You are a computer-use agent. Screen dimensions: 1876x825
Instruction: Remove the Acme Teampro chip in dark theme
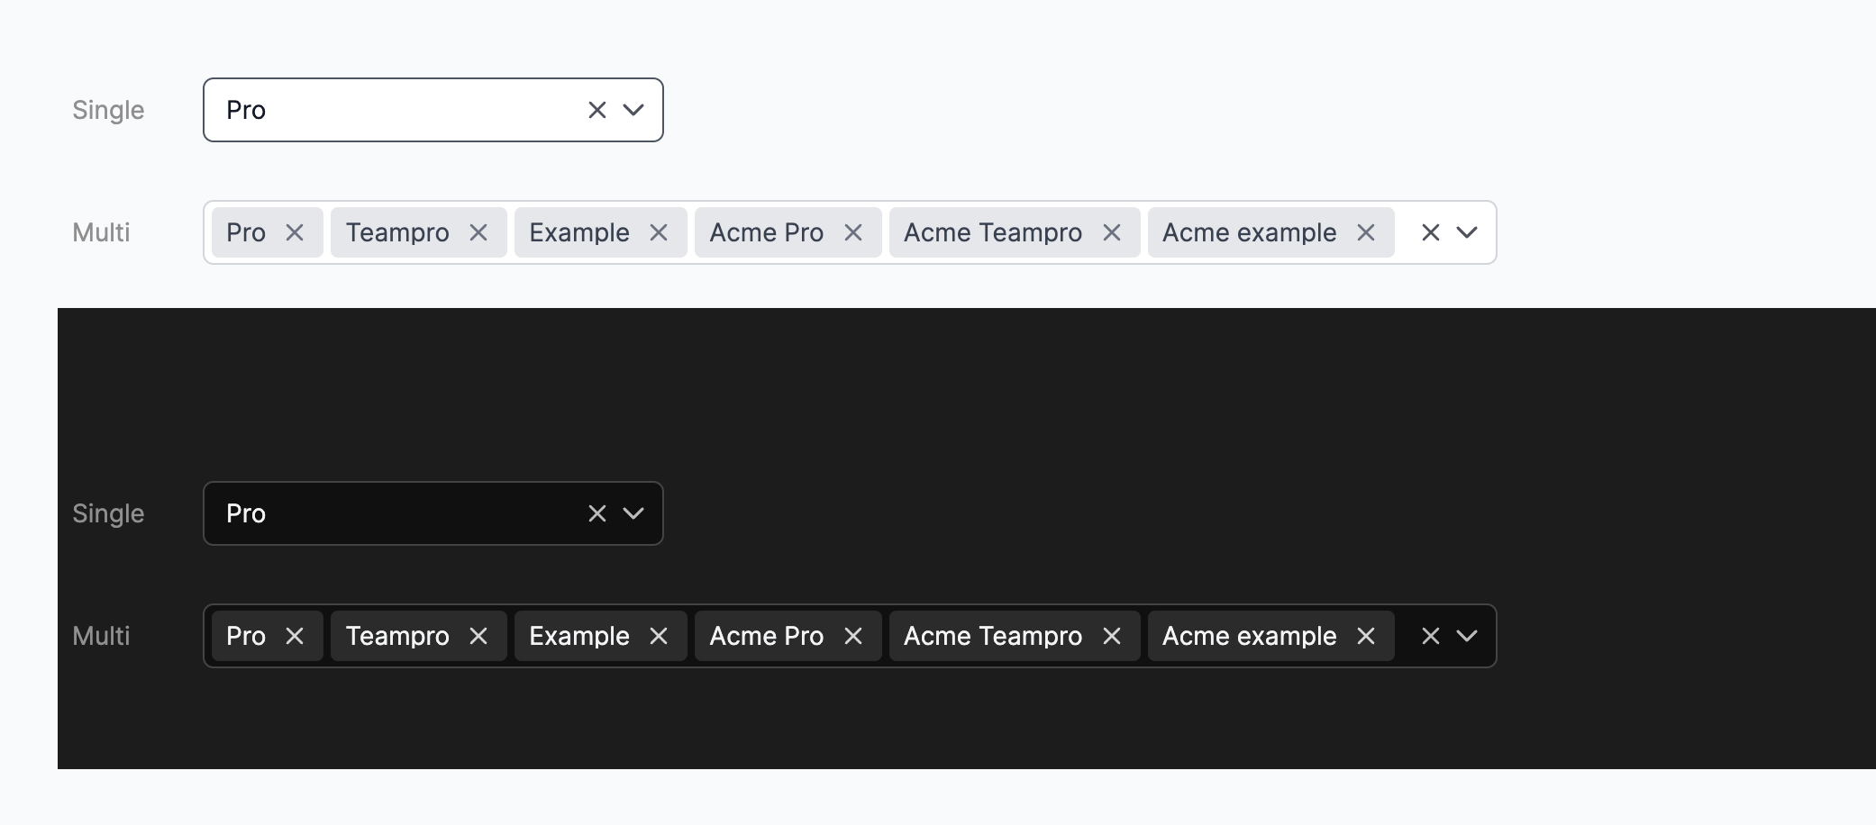tap(1111, 636)
